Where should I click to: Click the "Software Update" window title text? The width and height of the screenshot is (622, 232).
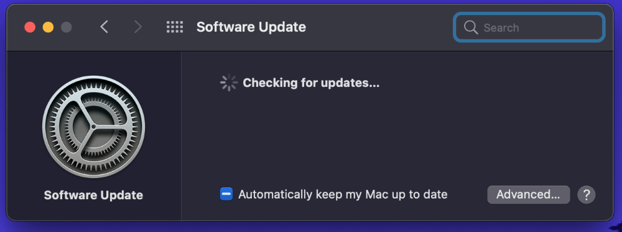pos(251,27)
